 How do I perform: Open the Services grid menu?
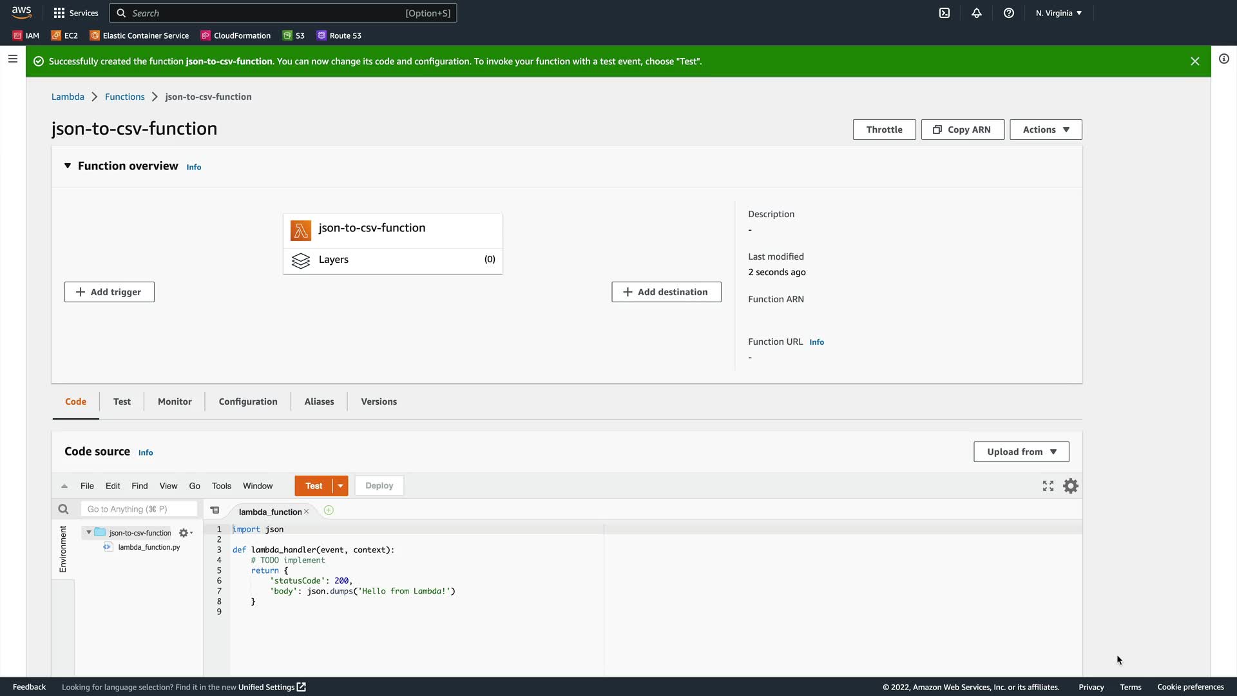click(75, 13)
